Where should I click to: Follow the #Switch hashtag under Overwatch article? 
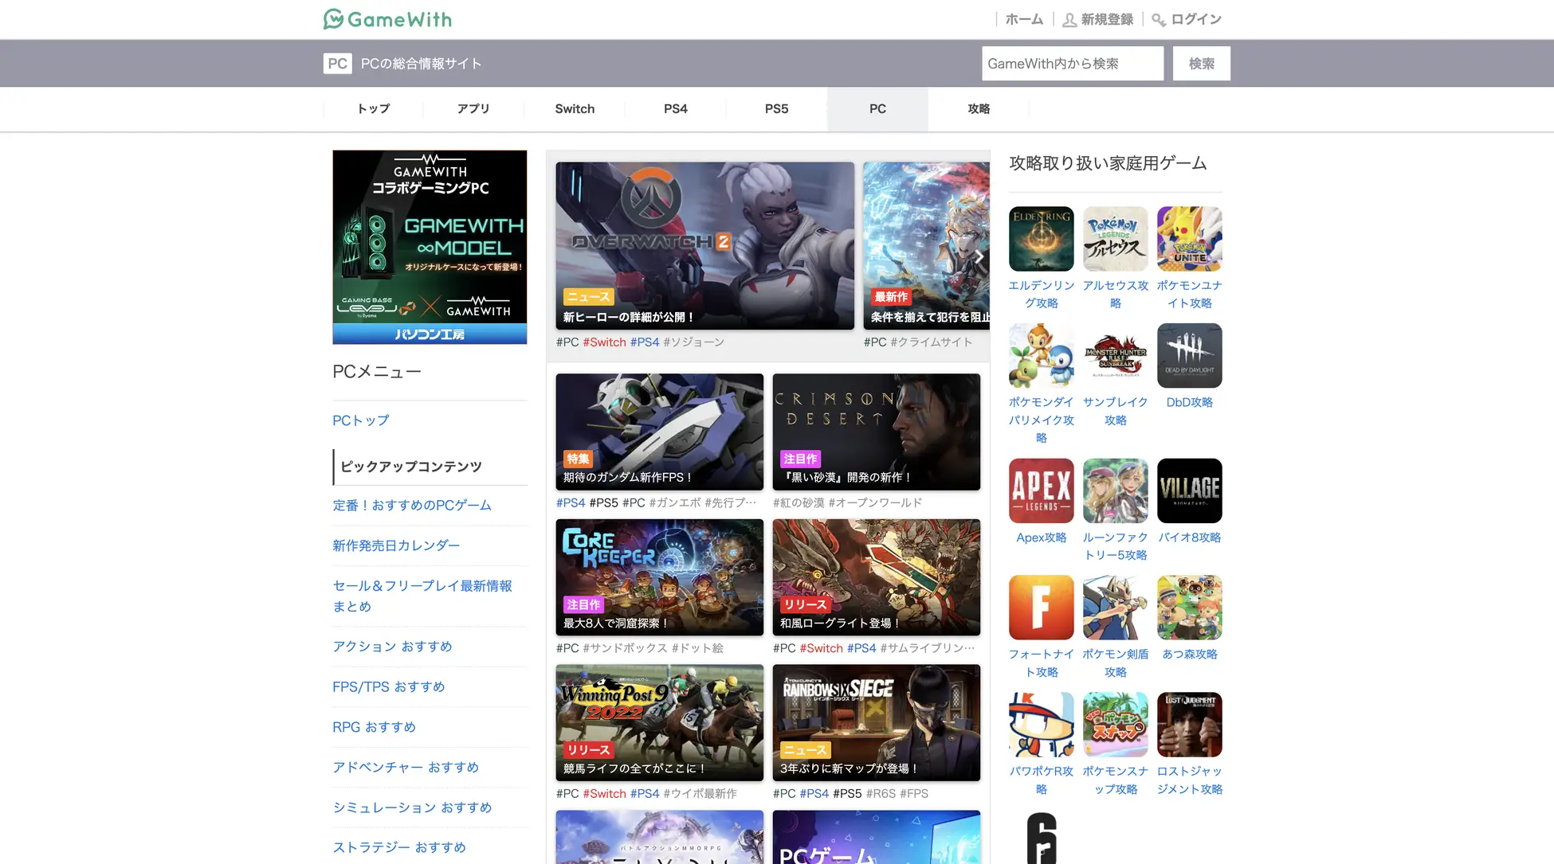click(x=606, y=342)
